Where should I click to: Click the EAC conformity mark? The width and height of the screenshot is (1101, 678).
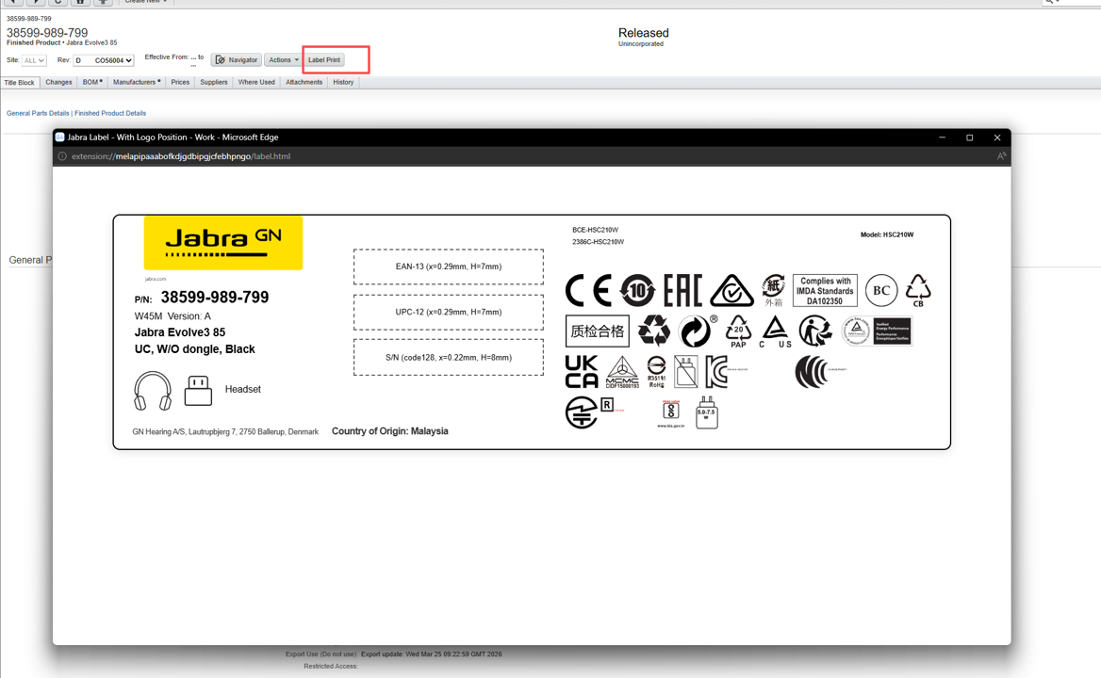point(682,290)
